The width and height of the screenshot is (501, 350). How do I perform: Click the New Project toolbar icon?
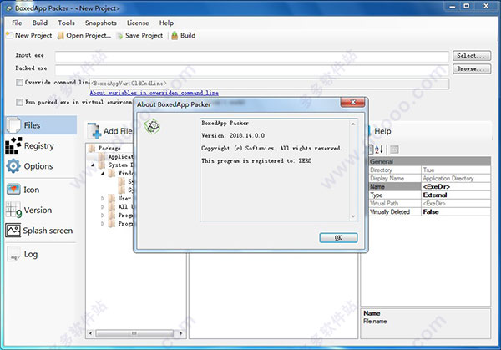click(x=9, y=35)
